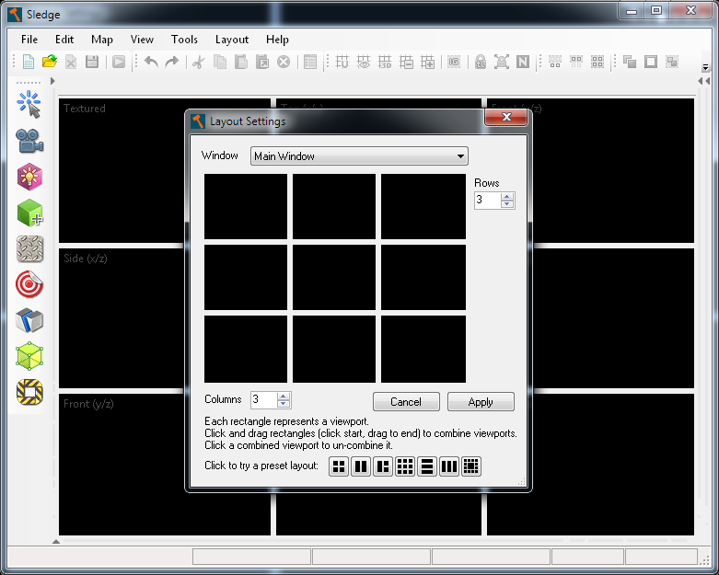Select the Vertex Manipulation tool
Viewport: 719px width, 575px height.
tap(29, 356)
